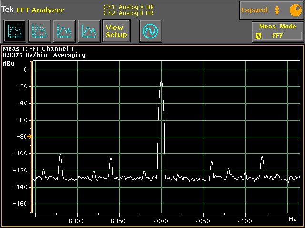
Task: Select the Ch1: Analog A HR label
Action: 129,7
